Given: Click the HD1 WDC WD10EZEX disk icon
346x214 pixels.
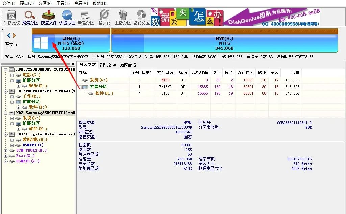Looking at the screenshot, I should [x=12, y=91].
